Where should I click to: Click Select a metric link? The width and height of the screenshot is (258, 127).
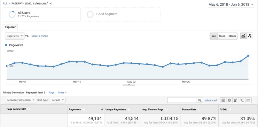(40, 36)
